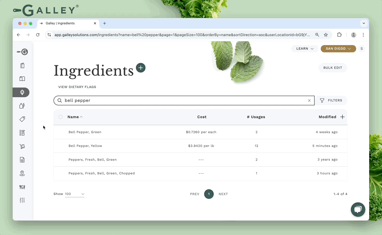Viewport: 382px width, 235px height.
Task: Open the browser extensions puzzle icon
Action: tap(339, 35)
